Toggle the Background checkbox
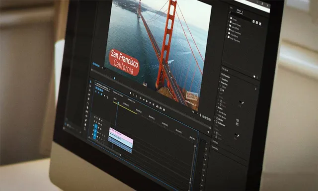The image size is (318, 191). point(217,121)
